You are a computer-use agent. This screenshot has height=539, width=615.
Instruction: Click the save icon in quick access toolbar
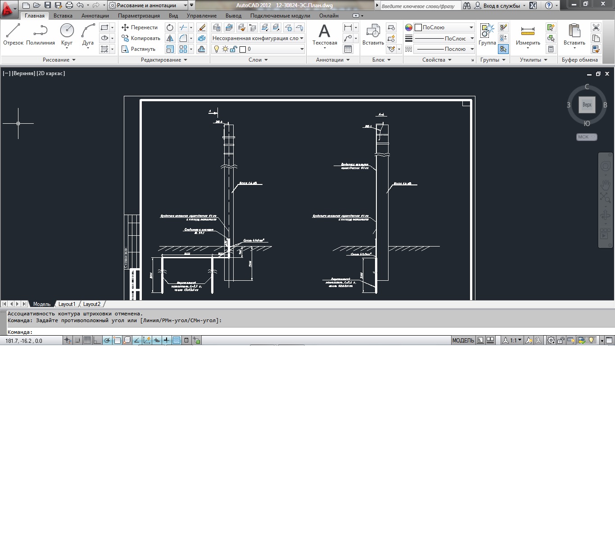[48, 5]
